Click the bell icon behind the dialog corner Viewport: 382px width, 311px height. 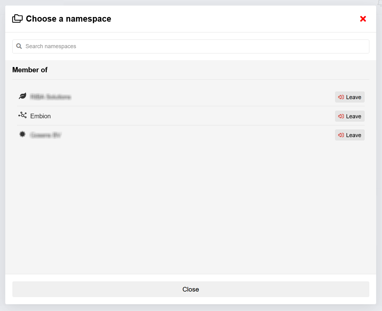coord(380,3)
